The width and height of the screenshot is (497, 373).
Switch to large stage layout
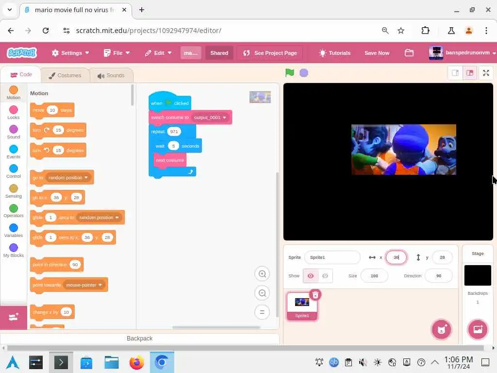470,73
